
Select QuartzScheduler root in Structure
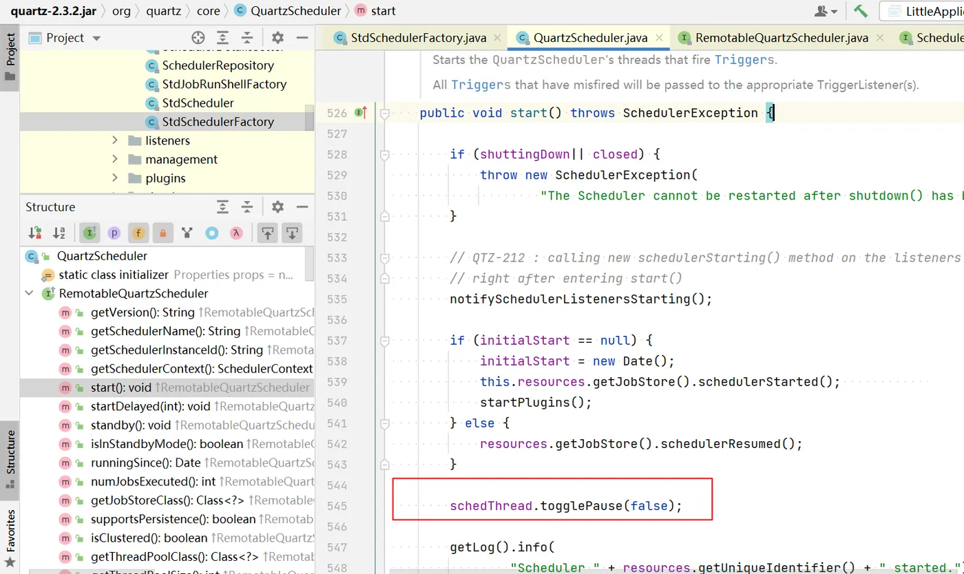pos(102,256)
